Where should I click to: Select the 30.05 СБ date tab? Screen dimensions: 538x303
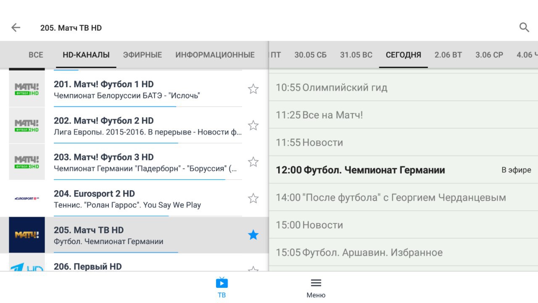click(311, 55)
